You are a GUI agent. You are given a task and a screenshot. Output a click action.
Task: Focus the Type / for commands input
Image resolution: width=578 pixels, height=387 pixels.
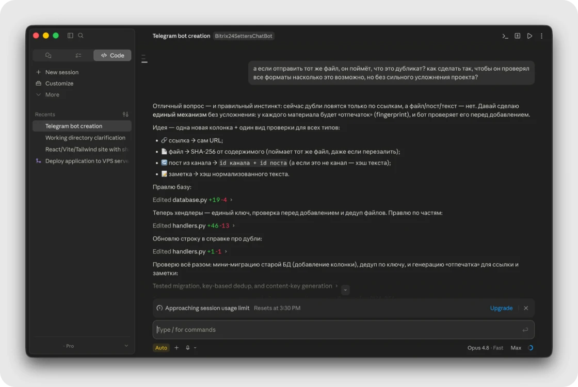tap(343, 330)
